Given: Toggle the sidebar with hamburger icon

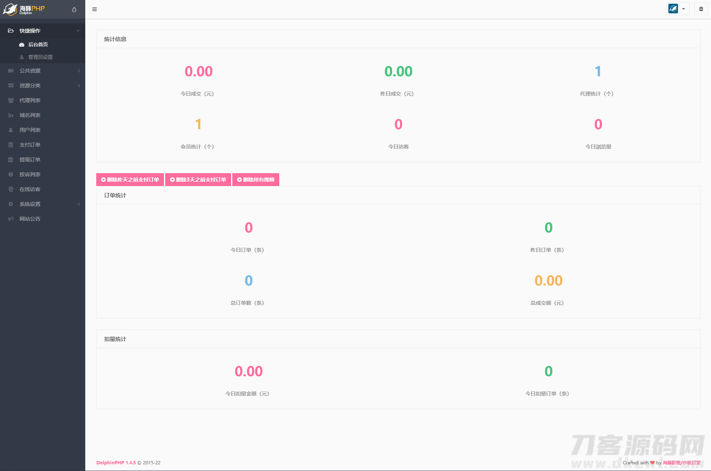Looking at the screenshot, I should (x=95, y=9).
